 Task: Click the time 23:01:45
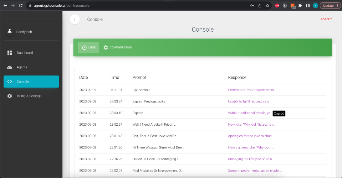pos(116,136)
